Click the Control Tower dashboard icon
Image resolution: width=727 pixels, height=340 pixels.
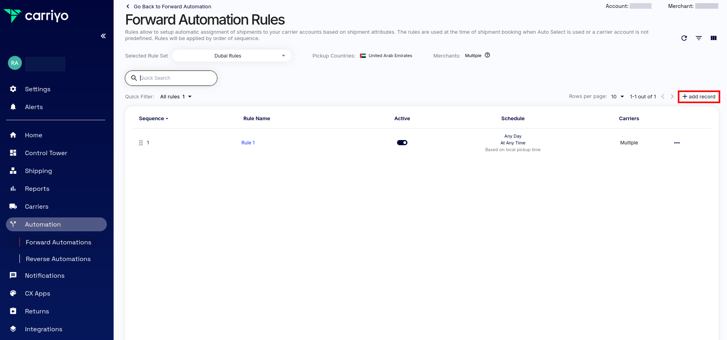pos(13,153)
